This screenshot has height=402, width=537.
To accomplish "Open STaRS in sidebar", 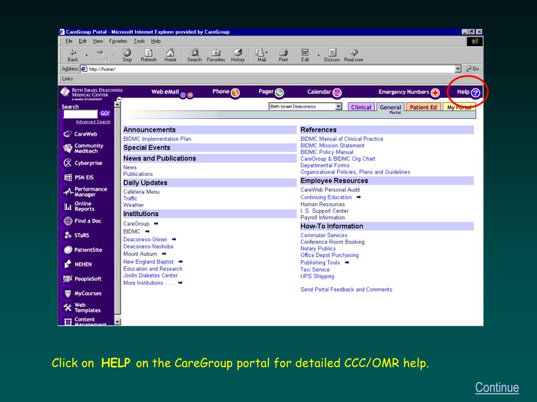I will coord(77,235).
